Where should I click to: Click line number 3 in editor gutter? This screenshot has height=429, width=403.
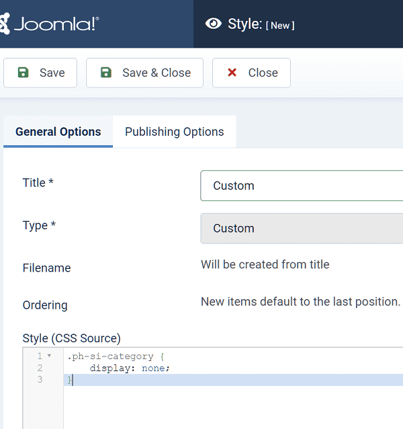point(40,380)
